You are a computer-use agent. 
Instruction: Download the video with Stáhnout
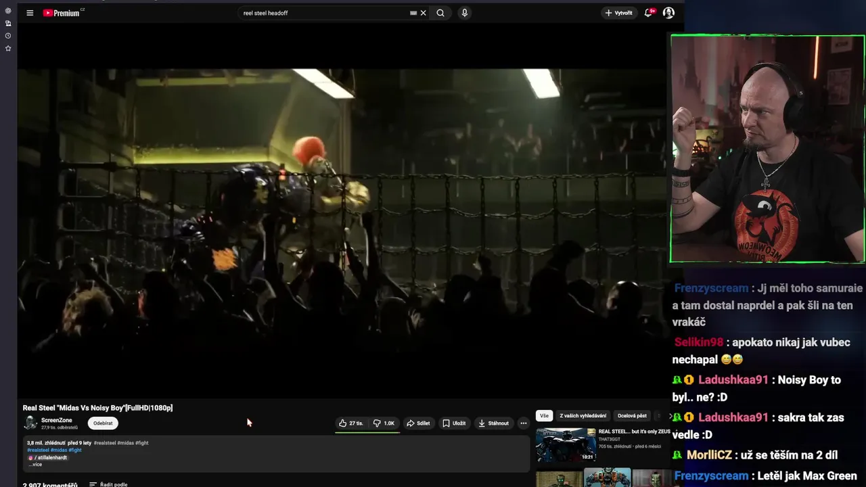coord(493,423)
